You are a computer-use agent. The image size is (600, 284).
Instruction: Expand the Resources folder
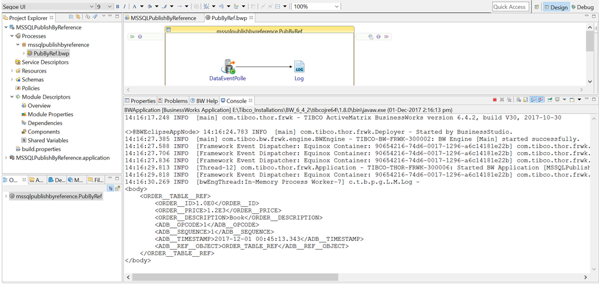click(12, 71)
